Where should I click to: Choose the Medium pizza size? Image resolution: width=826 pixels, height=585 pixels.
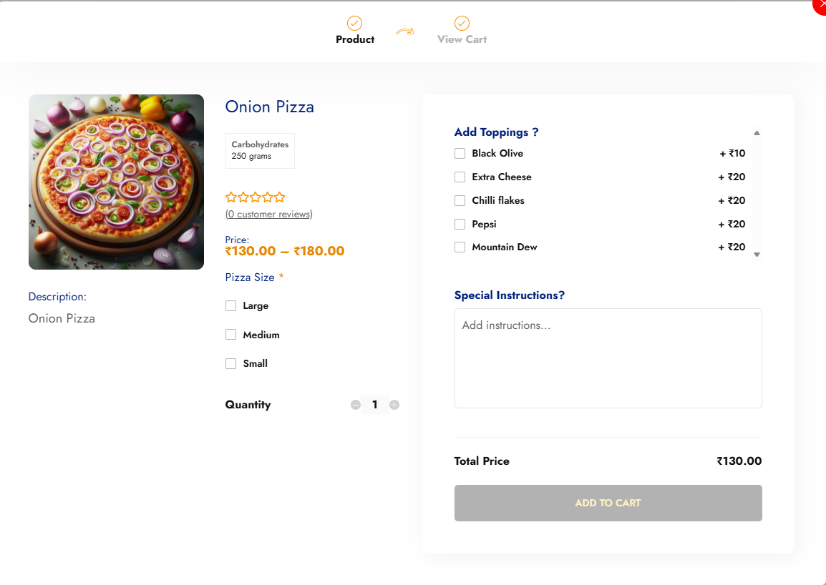[x=231, y=335]
